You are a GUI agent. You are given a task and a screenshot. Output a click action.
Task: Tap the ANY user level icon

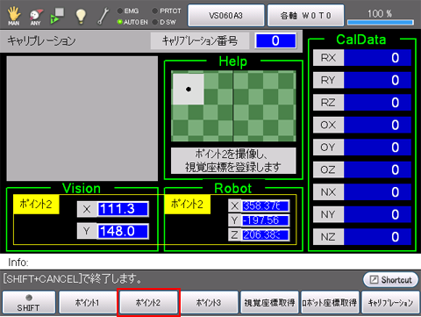[36, 17]
